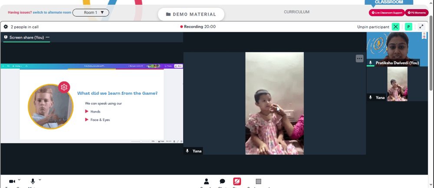Click 'What did we learn from the Game?' heading
434x188 pixels.
pos(117,93)
